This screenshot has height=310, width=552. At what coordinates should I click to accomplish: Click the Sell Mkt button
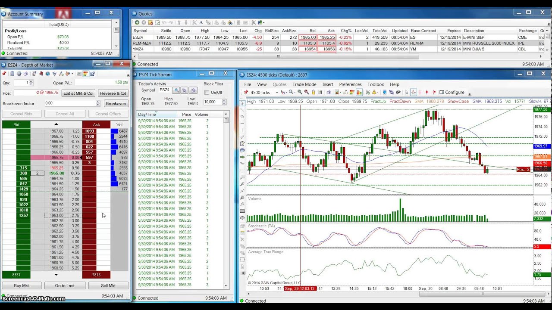point(108,285)
